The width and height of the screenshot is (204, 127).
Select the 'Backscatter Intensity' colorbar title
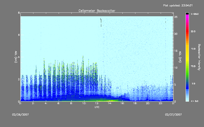(199, 57)
